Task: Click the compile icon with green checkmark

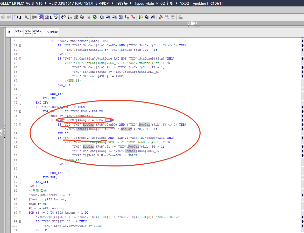Action: pos(95,17)
